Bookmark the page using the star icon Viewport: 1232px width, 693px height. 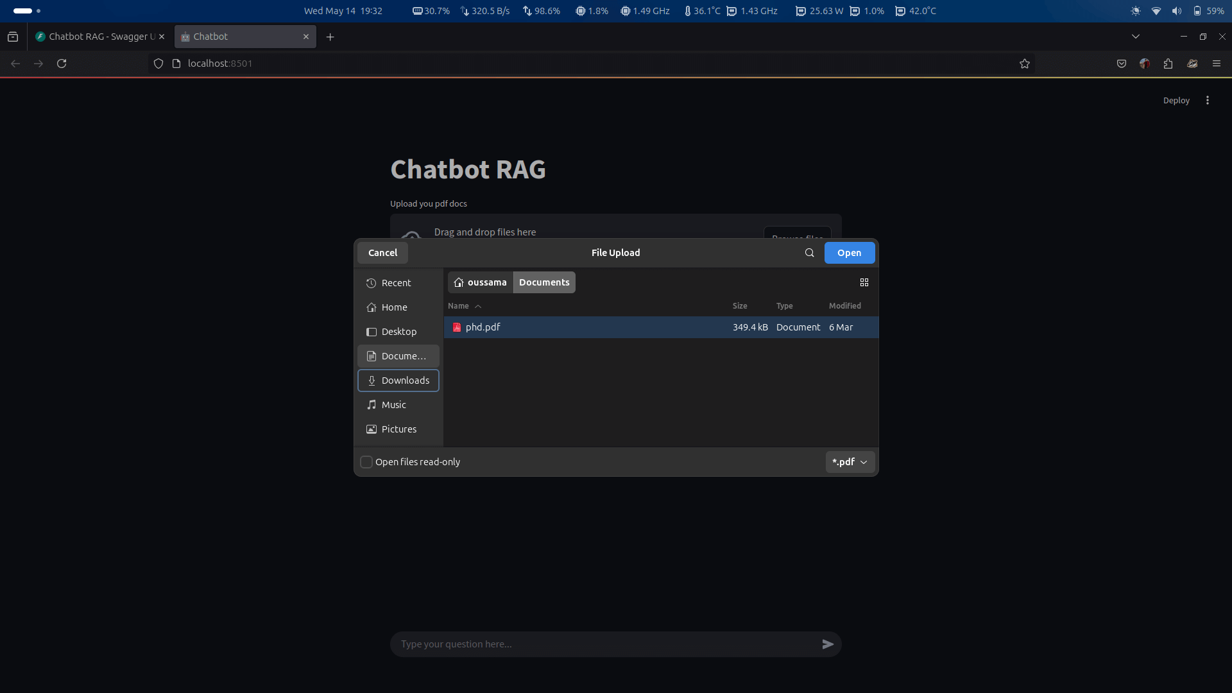point(1024,64)
